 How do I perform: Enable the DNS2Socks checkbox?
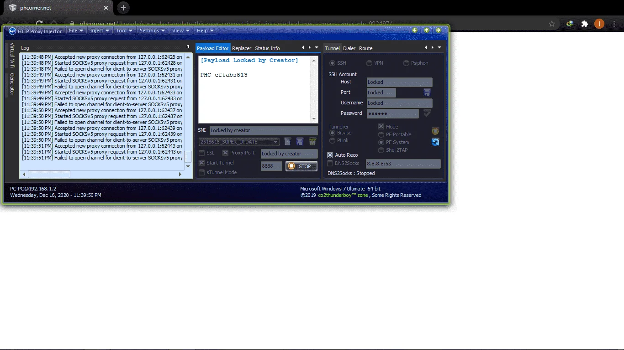330,163
